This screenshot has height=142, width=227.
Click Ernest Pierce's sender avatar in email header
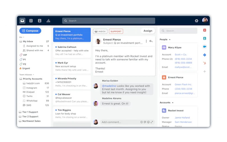pyautogui.click(x=98, y=41)
